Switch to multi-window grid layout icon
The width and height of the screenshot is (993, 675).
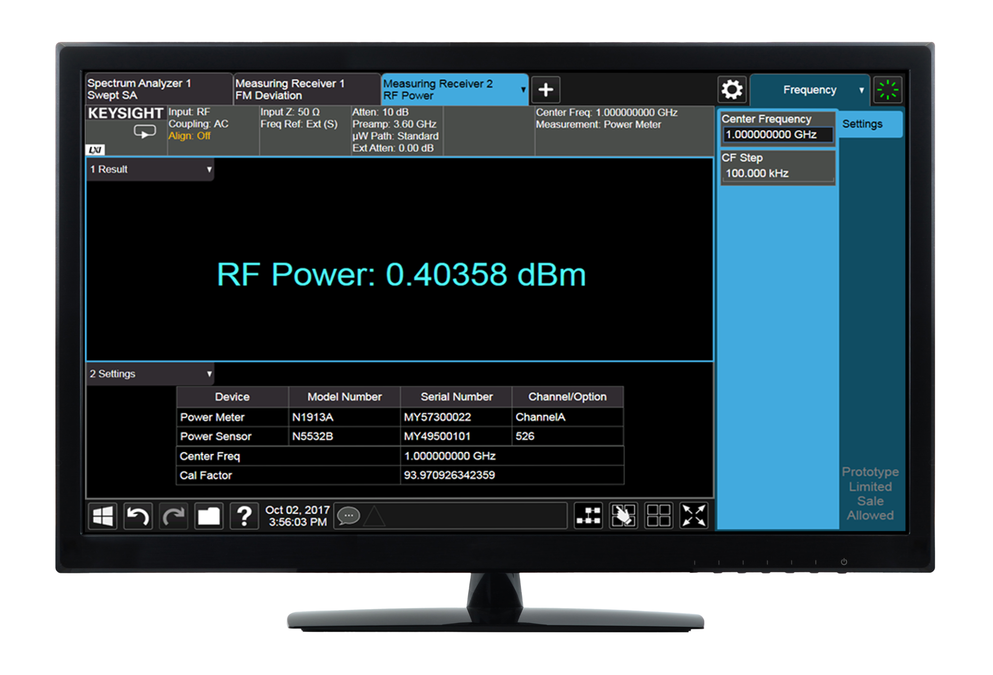click(658, 516)
